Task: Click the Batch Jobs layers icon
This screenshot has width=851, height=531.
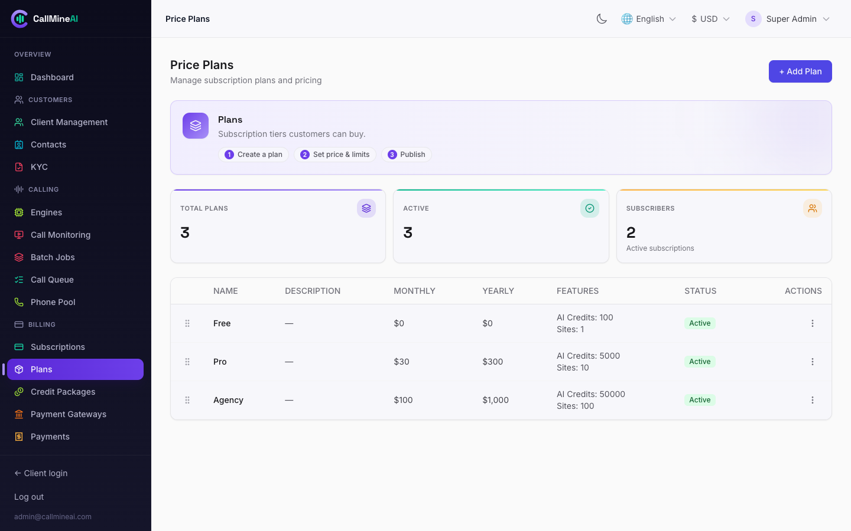Action: point(19,257)
